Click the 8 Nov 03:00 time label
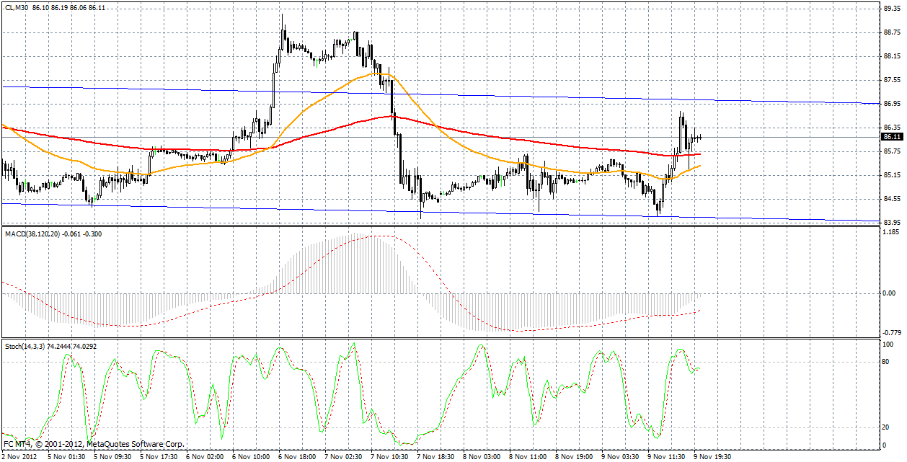Viewport: 907px width, 462px height. click(481, 457)
